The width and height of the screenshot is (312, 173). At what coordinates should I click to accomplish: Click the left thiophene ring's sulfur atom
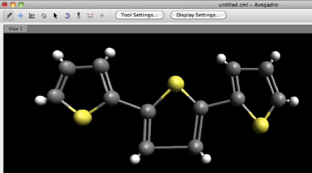point(83,117)
